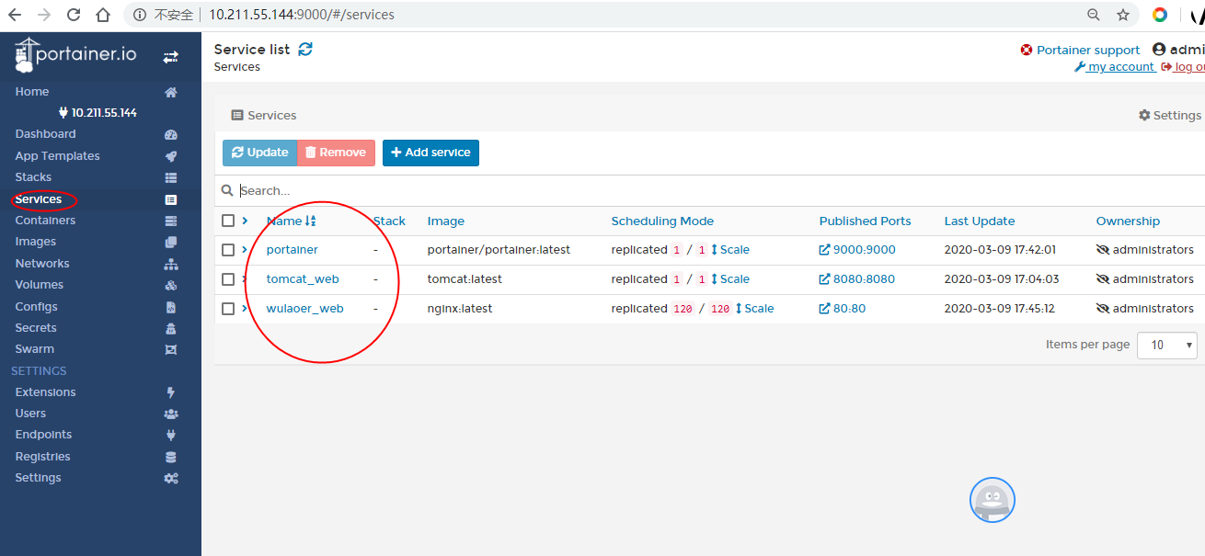Screen dimensions: 1205x556
Task: Expand the portainer service row chevron
Action: coord(245,250)
